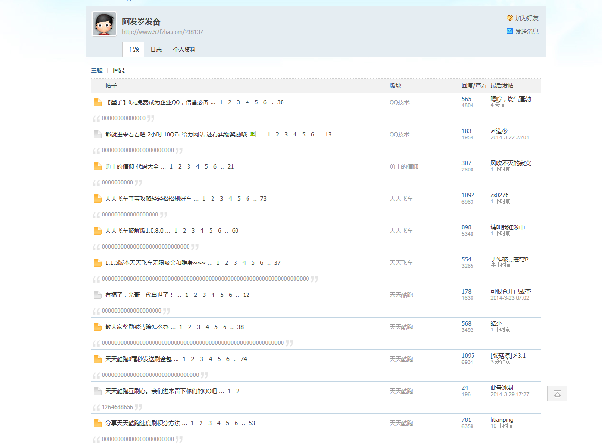Image resolution: width=602 pixels, height=443 pixels.
Task: Click folder icon of 天天飞车夺宝攻略 thread
Action: coord(97,198)
